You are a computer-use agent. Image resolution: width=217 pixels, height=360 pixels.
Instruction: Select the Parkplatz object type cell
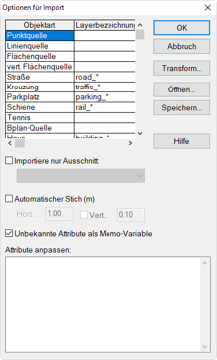click(40, 97)
